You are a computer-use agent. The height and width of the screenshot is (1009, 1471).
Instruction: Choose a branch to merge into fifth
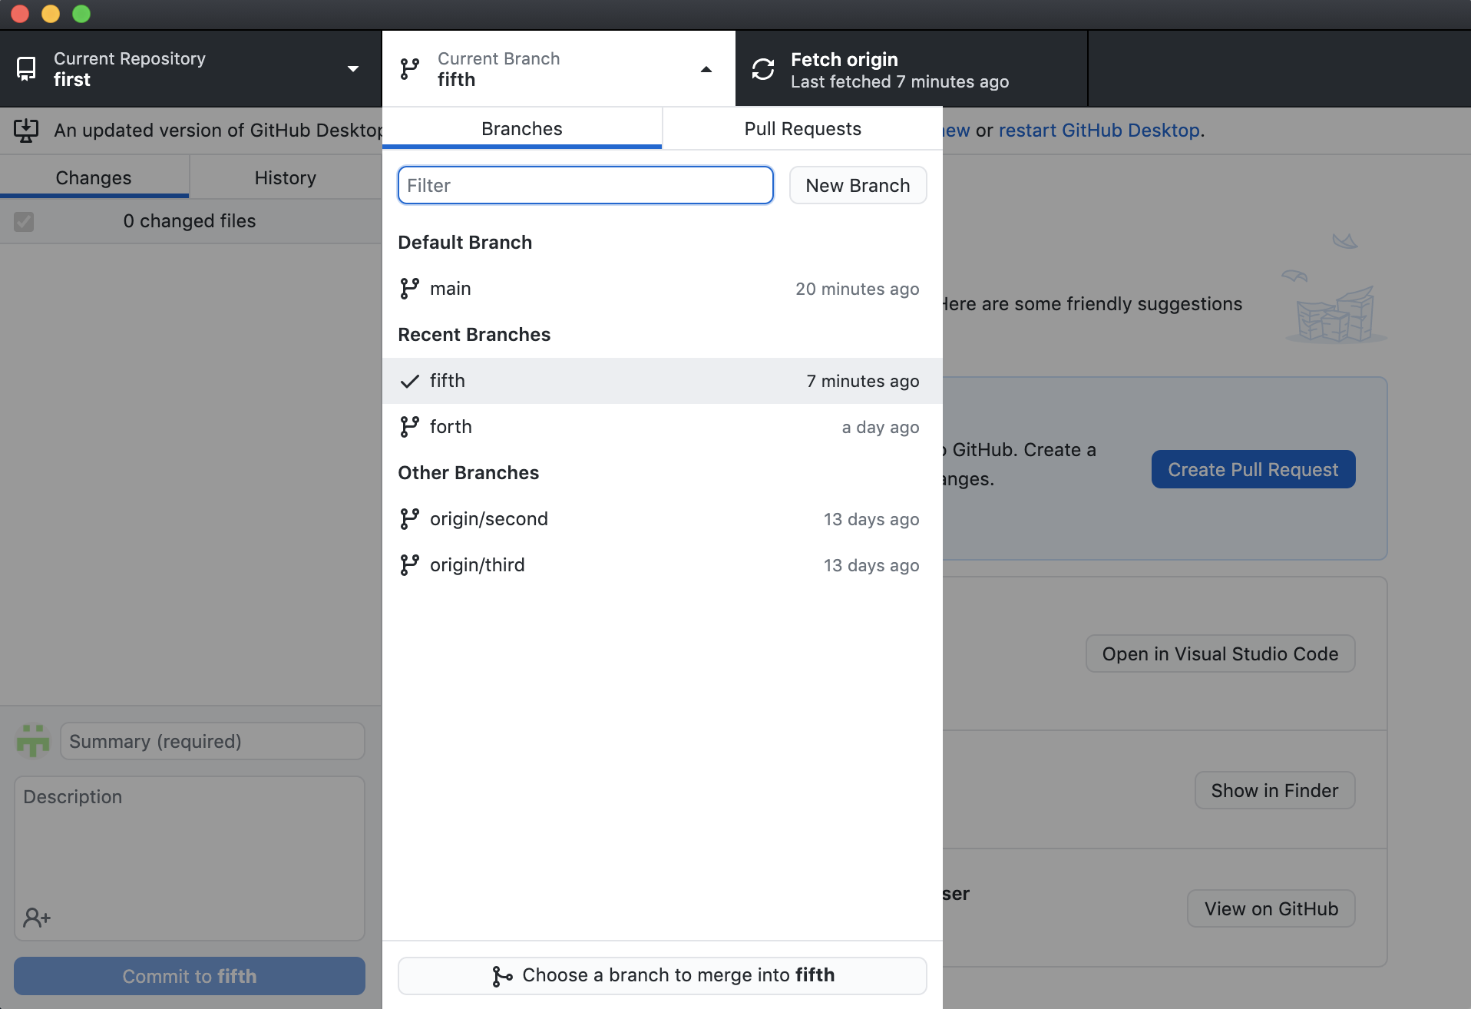point(662,975)
